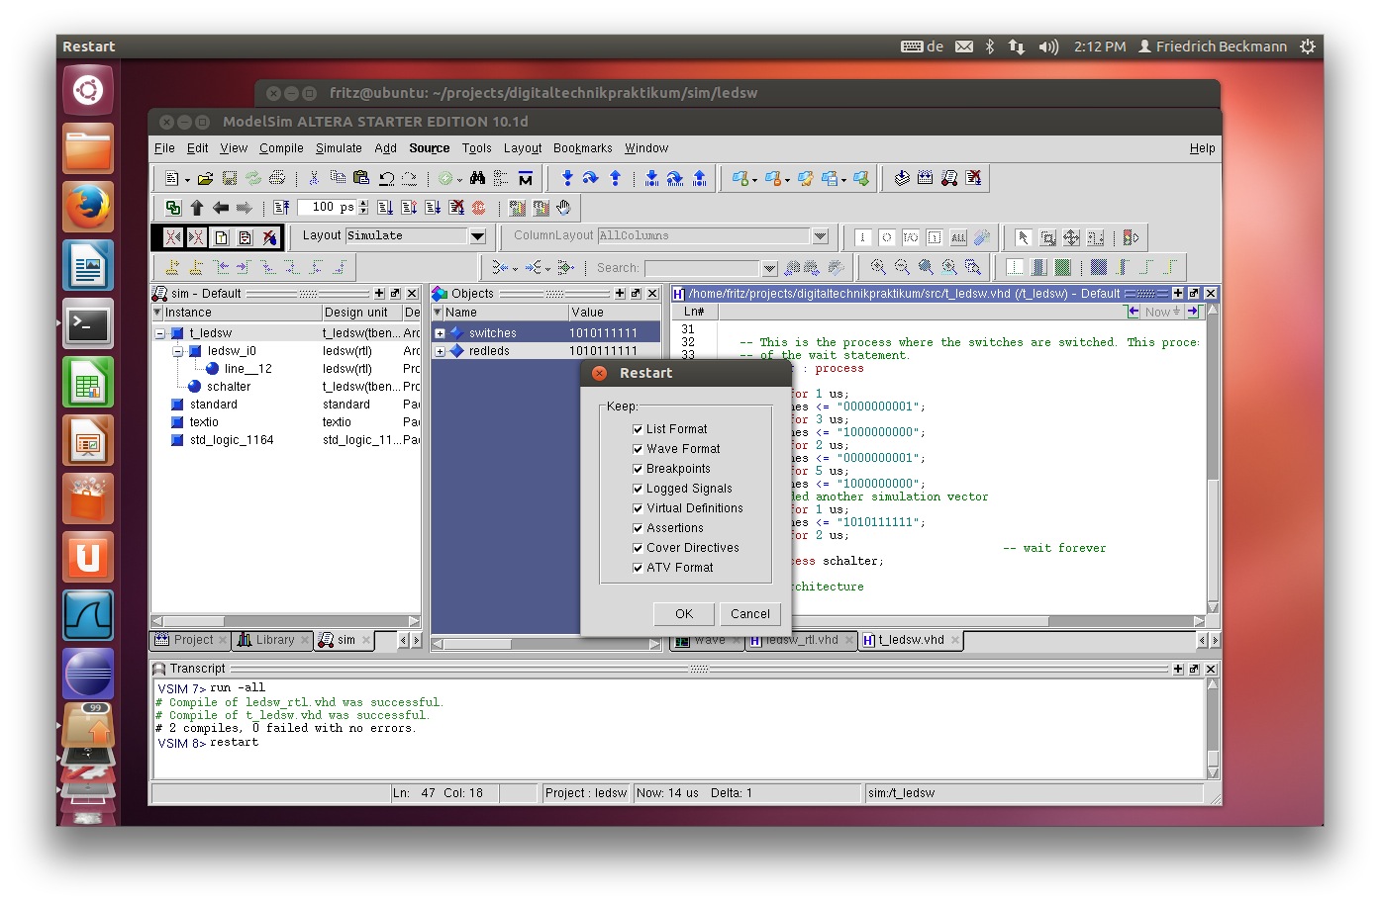The image size is (1380, 904).
Task: Click the Find binoculars icon
Action: 477,178
